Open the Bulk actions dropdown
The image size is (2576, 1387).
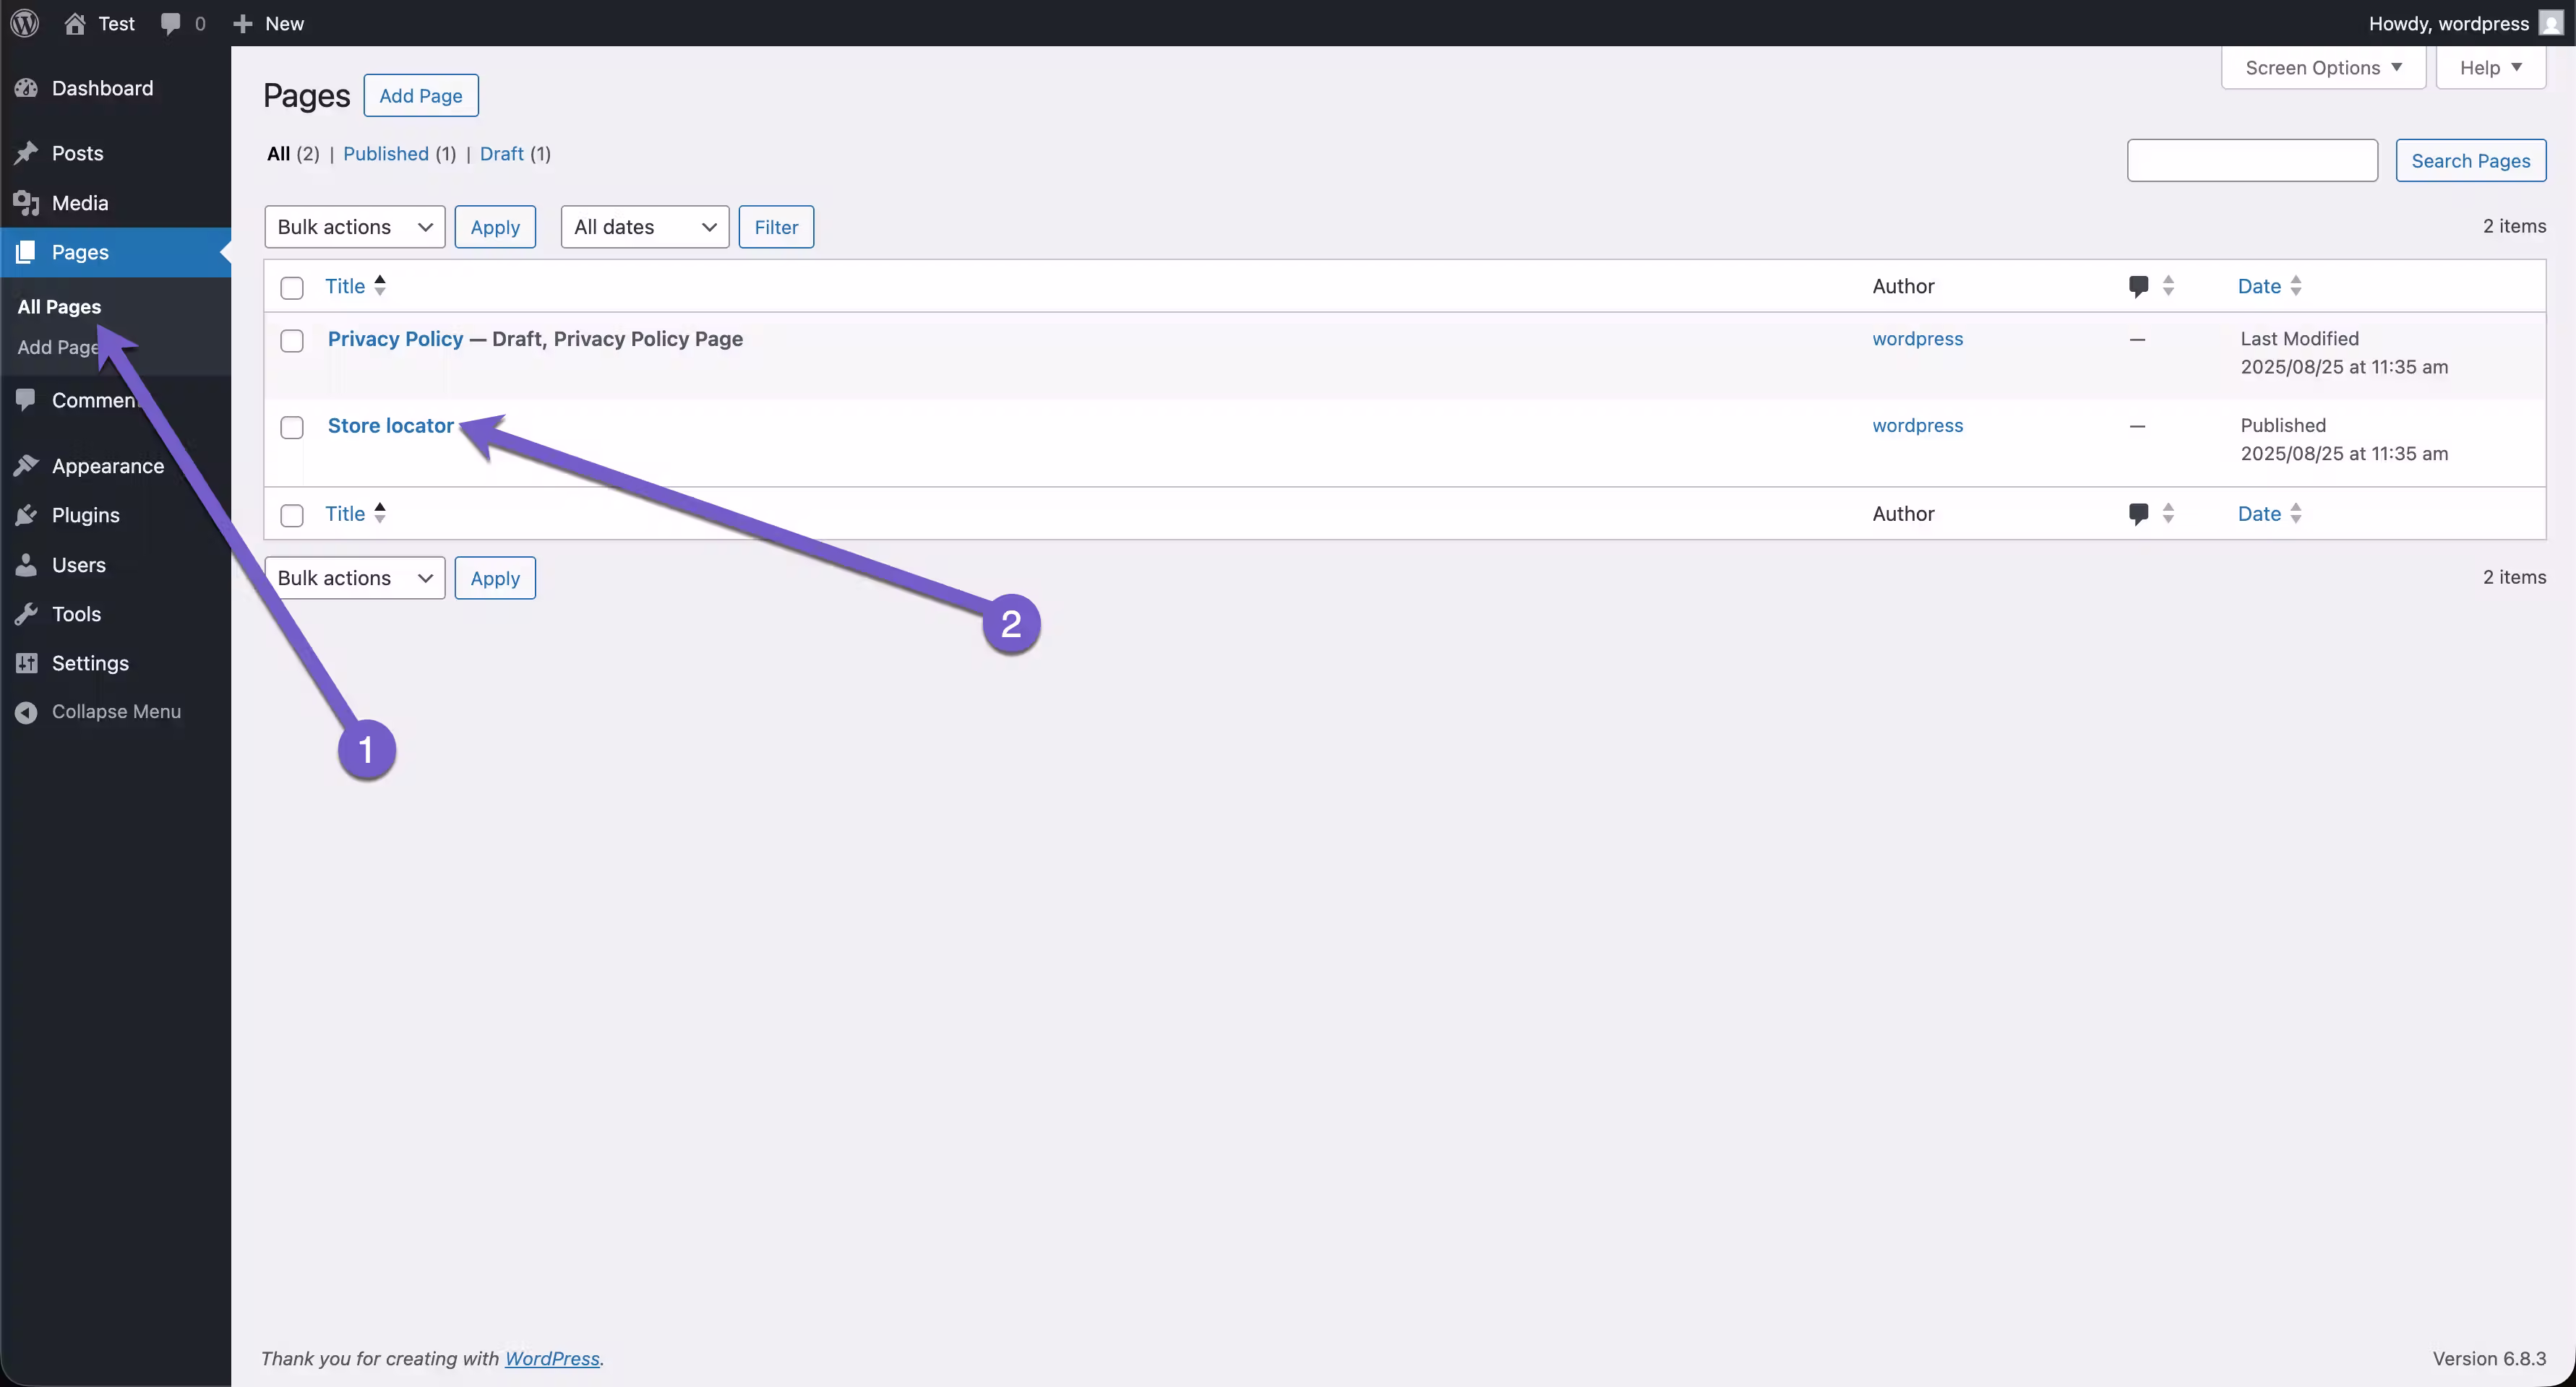(x=354, y=227)
